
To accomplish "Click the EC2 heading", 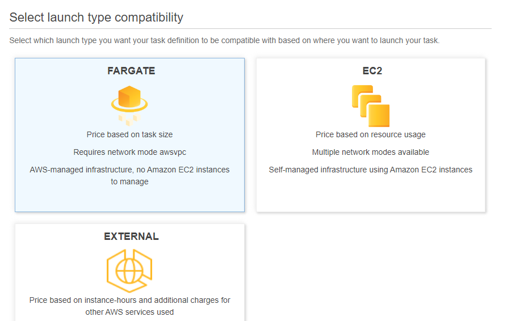I will (x=372, y=71).
